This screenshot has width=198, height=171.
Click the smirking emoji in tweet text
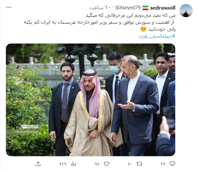[x=143, y=29]
